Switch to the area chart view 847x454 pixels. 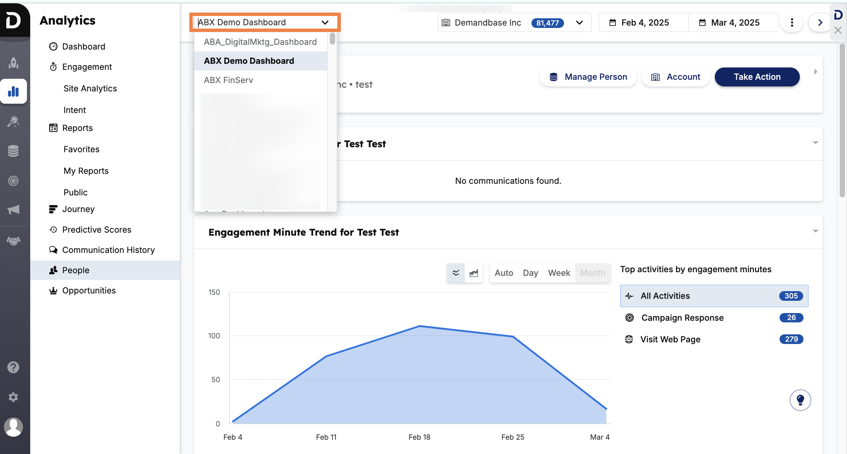pyautogui.click(x=474, y=273)
